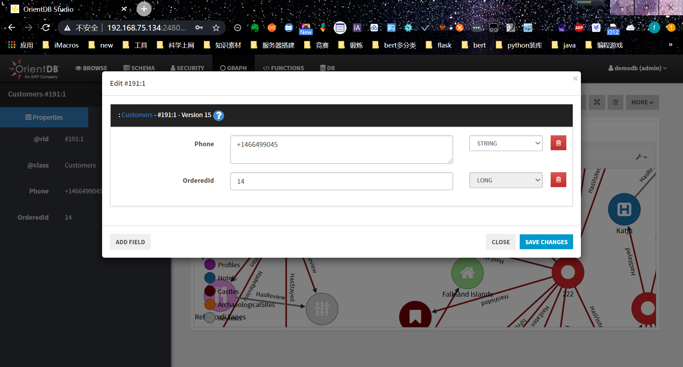The image size is (683, 367).
Task: Open the wrench settings dropdown in graph
Action: (x=641, y=157)
